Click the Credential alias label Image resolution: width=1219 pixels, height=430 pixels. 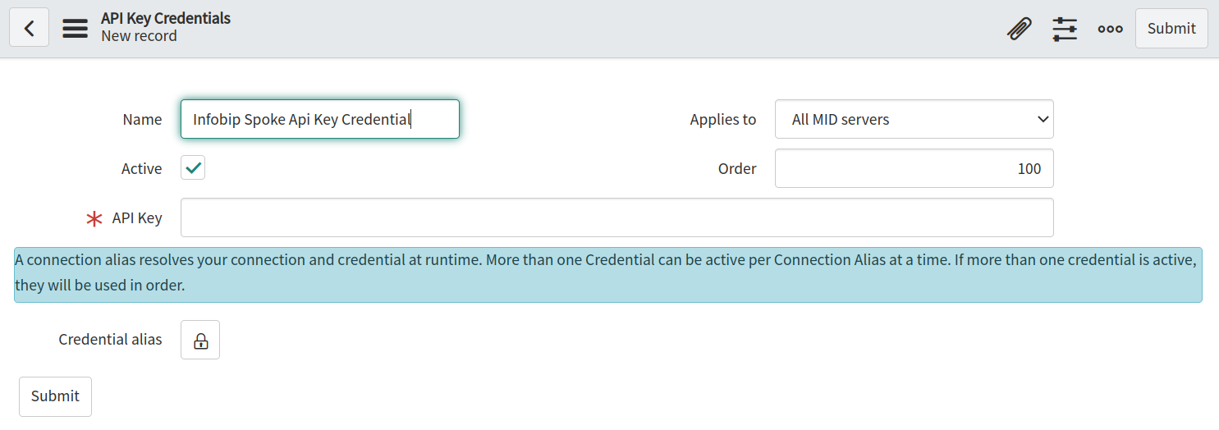[x=111, y=340]
